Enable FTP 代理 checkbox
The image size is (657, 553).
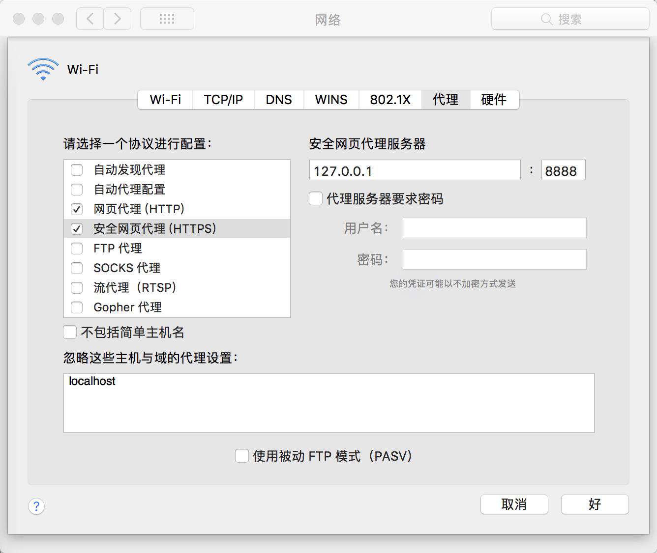[77, 249]
